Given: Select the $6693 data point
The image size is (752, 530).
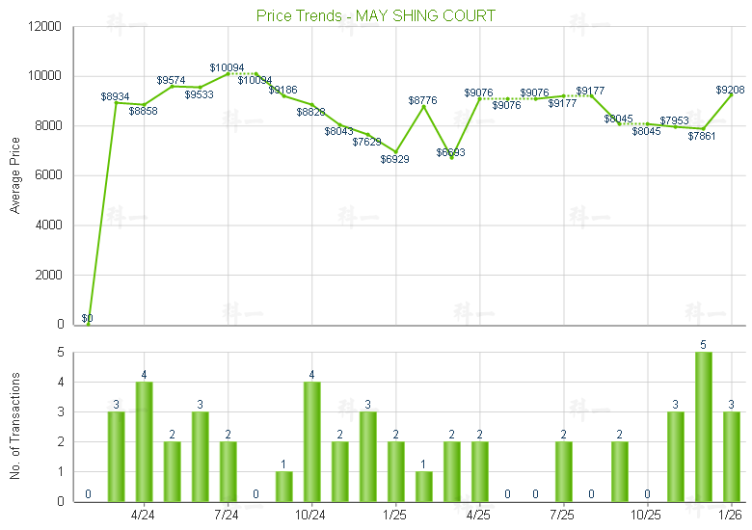Looking at the screenshot, I should 451,158.
